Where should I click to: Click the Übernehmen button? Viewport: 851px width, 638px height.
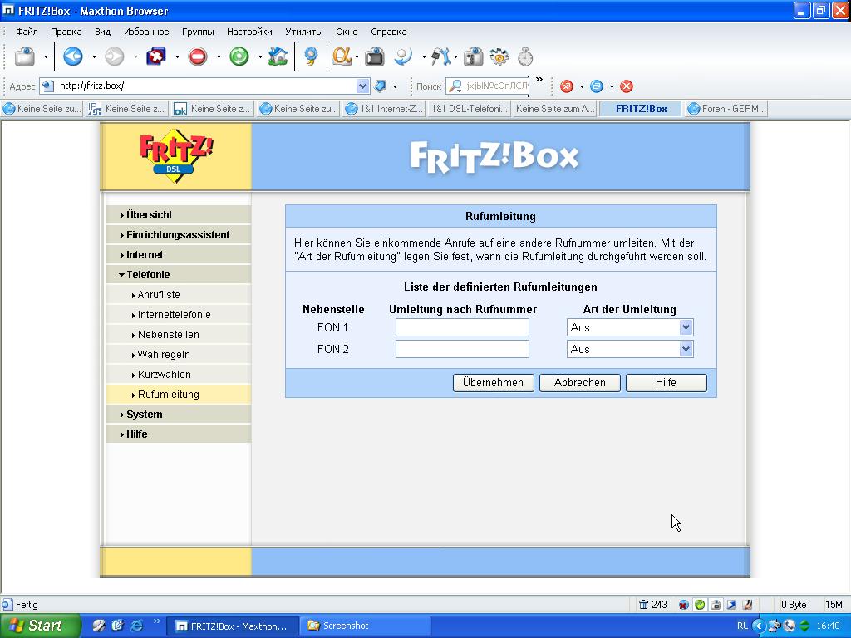click(494, 382)
